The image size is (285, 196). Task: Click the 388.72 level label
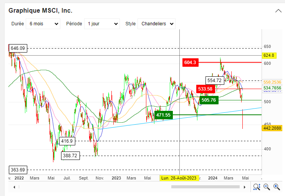coord(70,156)
